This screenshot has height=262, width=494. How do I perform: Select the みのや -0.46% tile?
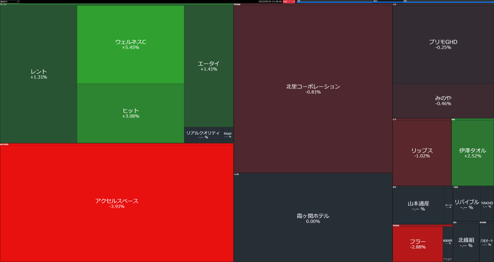click(x=443, y=101)
